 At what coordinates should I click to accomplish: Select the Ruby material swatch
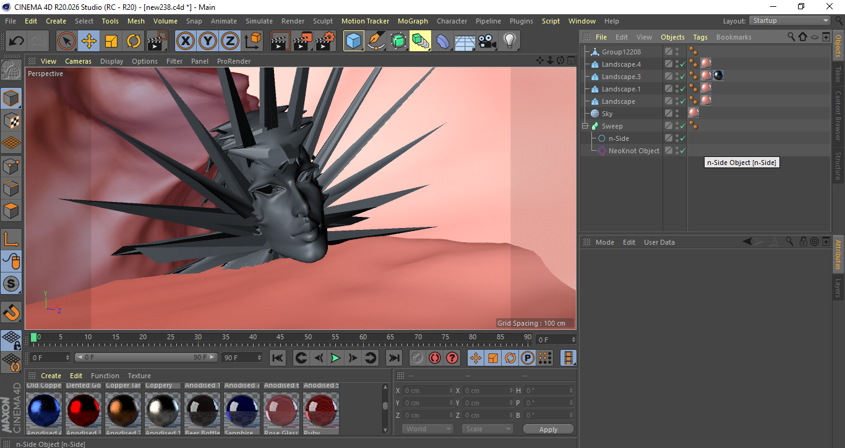(x=320, y=411)
